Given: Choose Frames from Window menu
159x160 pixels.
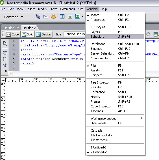Looking at the screenshot, I should [115, 102].
